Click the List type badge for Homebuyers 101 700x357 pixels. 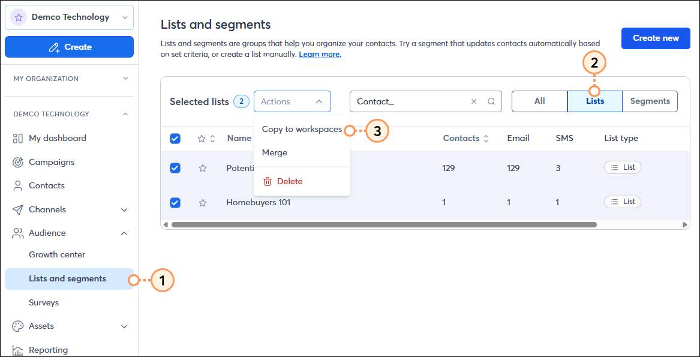[x=622, y=202]
